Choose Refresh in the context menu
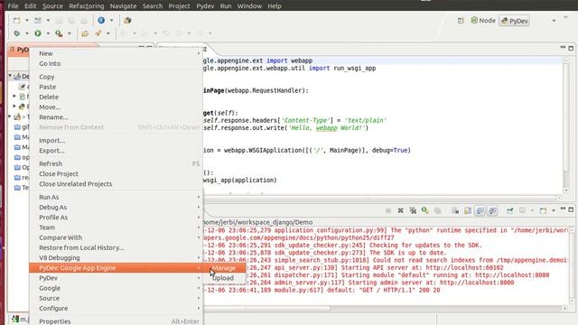The width and height of the screenshot is (578, 325). click(116, 163)
